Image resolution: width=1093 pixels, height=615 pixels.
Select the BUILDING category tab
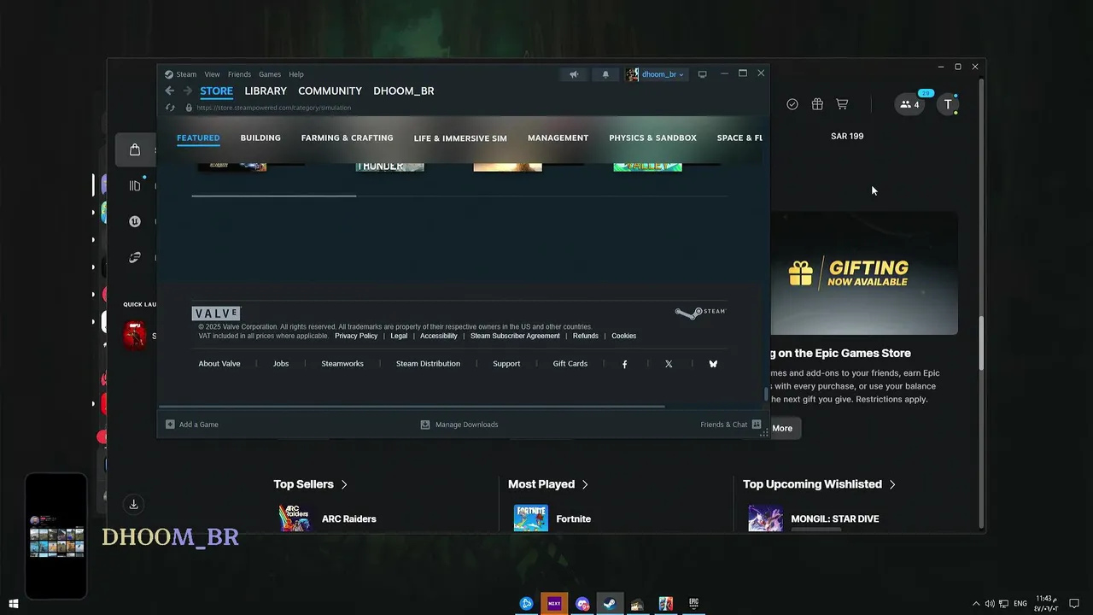click(260, 138)
